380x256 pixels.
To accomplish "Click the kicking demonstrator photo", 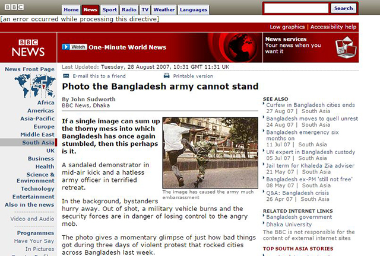I will click(210, 153).
